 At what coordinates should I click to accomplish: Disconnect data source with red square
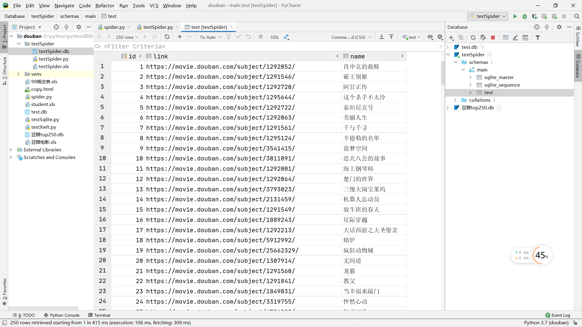click(x=493, y=38)
